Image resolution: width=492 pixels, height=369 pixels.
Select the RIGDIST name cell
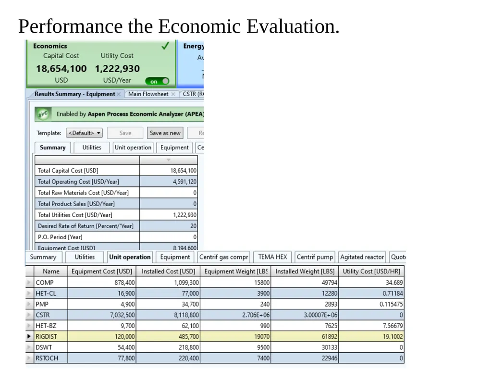[51, 336]
